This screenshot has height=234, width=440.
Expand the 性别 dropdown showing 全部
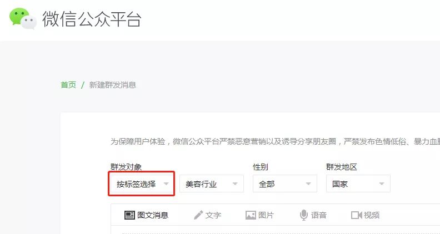point(285,184)
